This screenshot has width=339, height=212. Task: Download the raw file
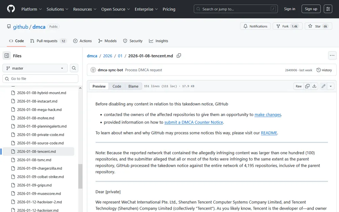[314, 86]
